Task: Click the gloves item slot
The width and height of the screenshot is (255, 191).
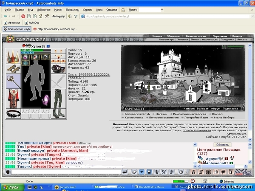Action: 58,69
